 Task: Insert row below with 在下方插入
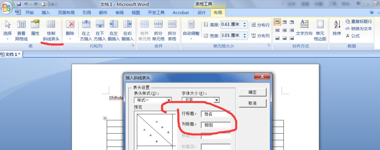coord(100,30)
